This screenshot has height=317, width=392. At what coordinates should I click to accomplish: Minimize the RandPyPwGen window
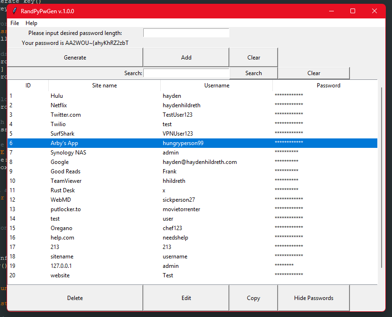click(331, 11)
